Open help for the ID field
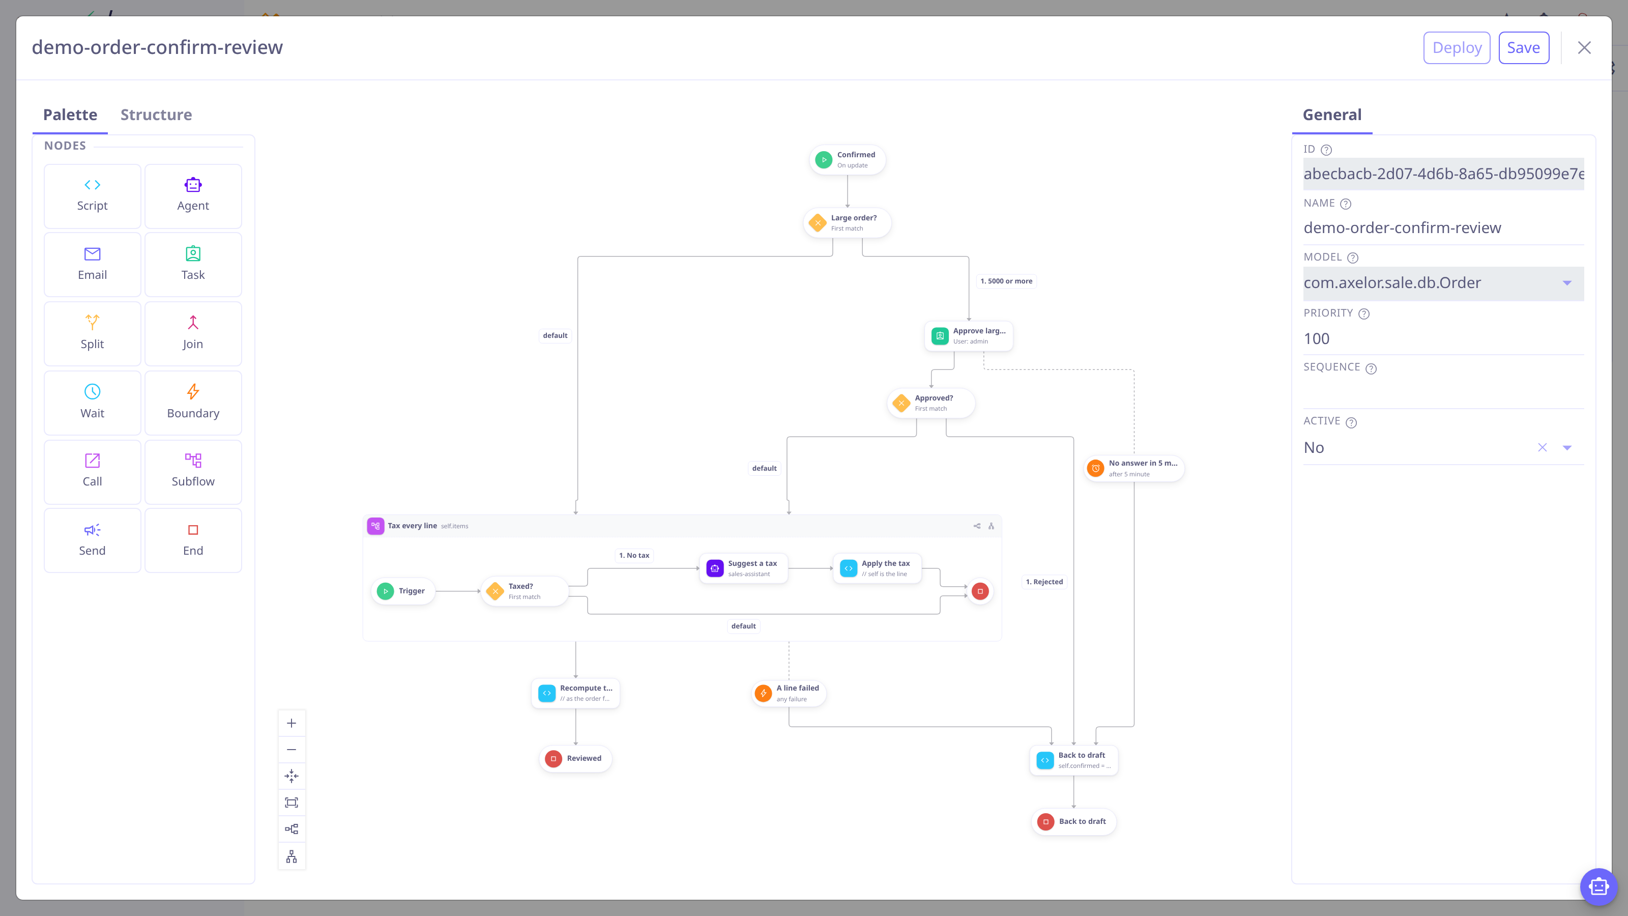Screen dimensions: 1628x916 (1326, 150)
